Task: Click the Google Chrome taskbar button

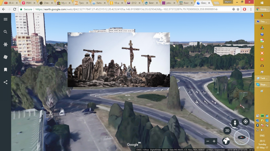Action: (262, 9)
